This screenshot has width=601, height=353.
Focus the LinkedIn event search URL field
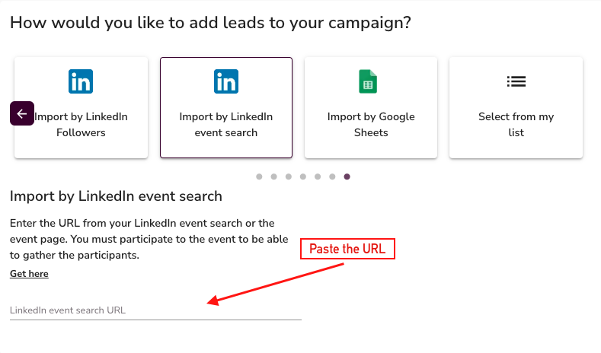pos(155,310)
